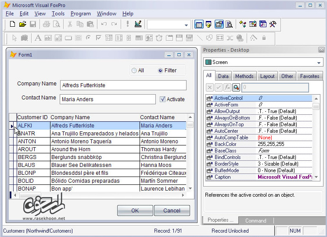Click the Company Name column header
327x237 pixels.
(x=95, y=117)
